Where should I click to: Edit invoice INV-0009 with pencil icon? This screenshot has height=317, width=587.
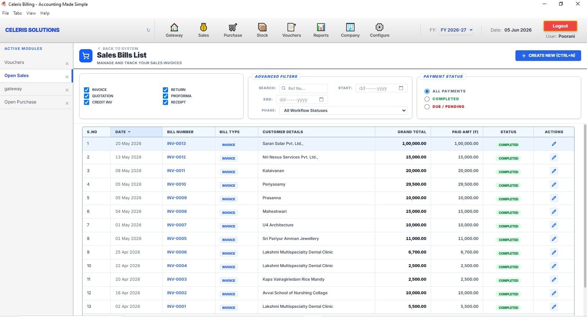click(554, 198)
